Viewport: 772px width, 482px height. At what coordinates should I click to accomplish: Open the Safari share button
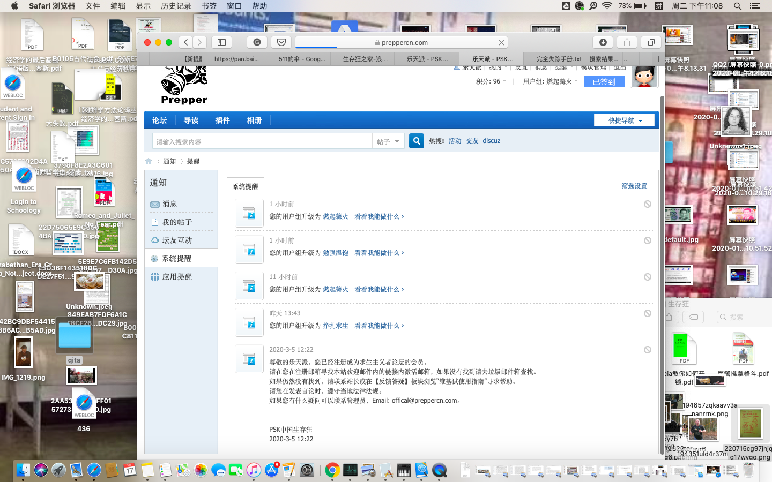point(627,42)
